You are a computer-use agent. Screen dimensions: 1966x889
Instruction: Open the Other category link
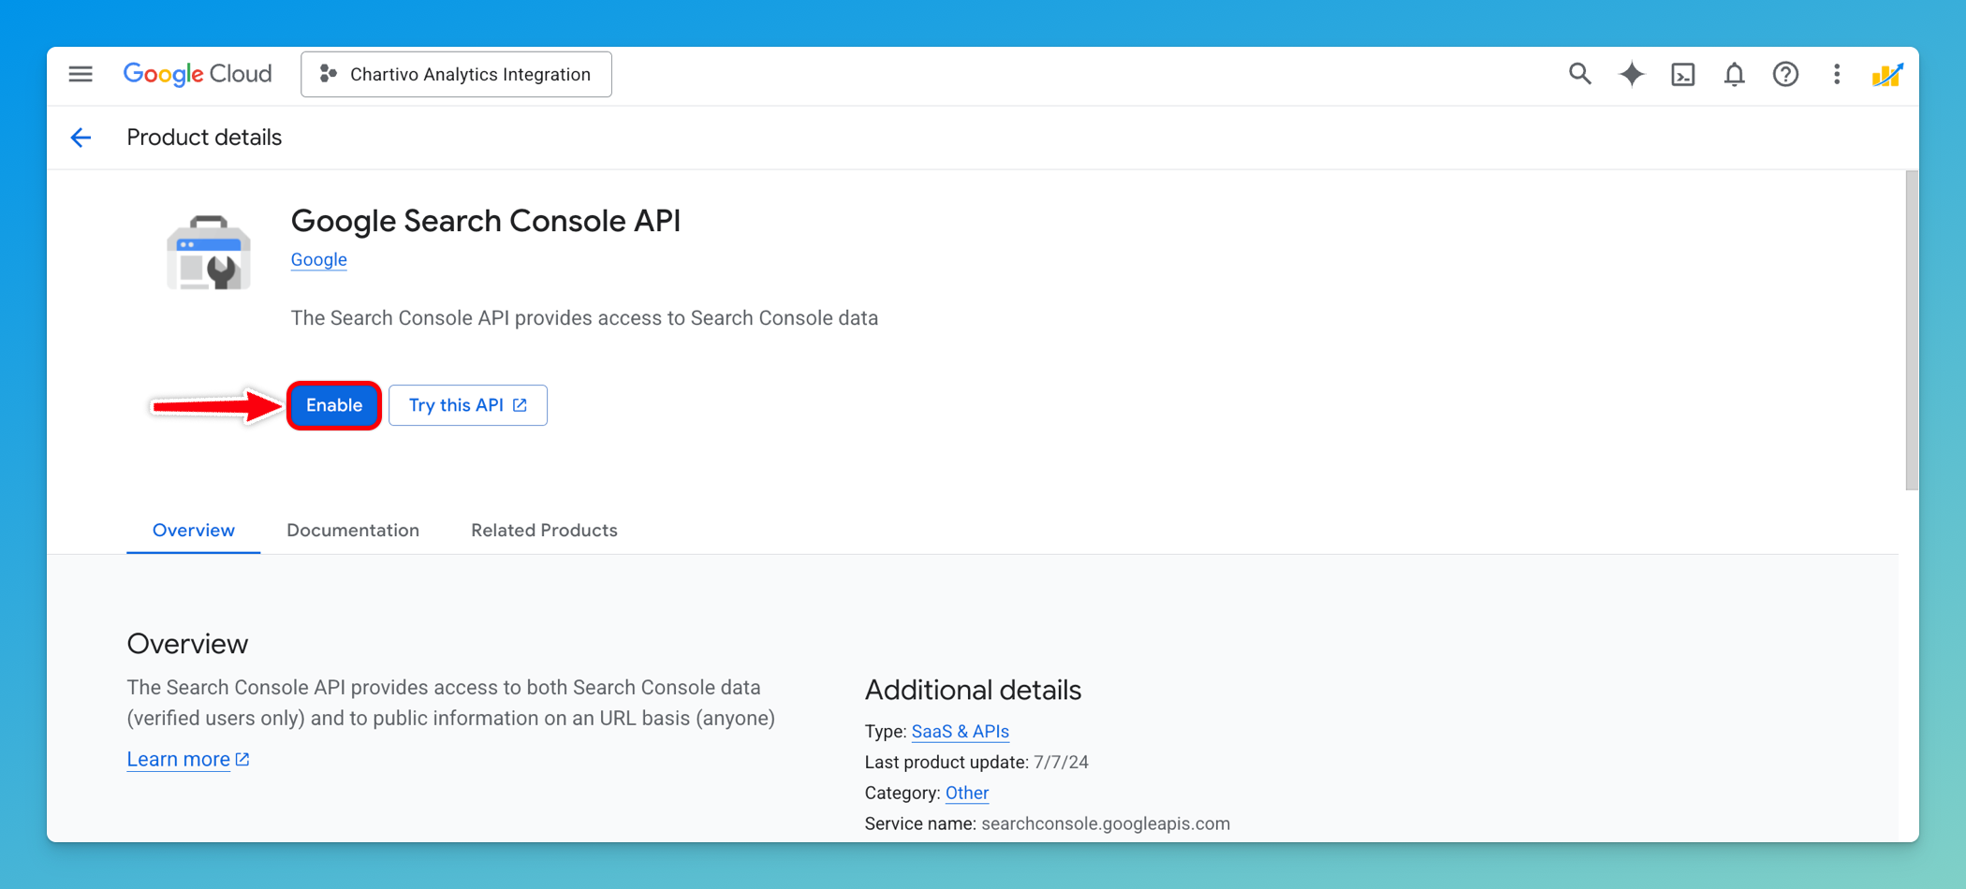click(x=967, y=793)
